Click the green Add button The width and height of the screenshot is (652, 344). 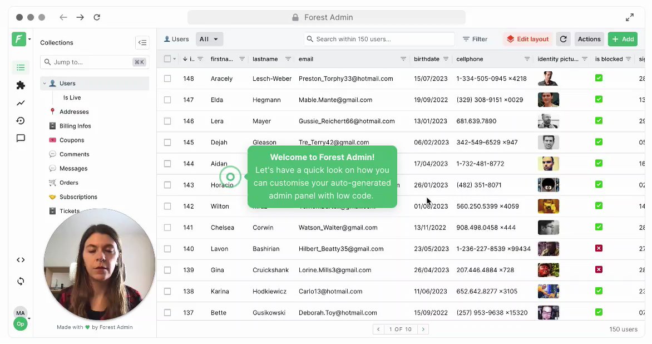[623, 39]
